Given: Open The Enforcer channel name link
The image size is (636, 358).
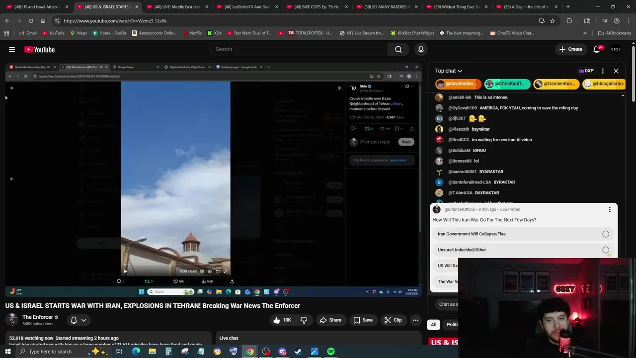Looking at the screenshot, I should click(38, 317).
